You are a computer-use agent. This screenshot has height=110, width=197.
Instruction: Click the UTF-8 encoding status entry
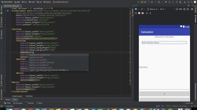pyautogui.click(x=168, y=106)
